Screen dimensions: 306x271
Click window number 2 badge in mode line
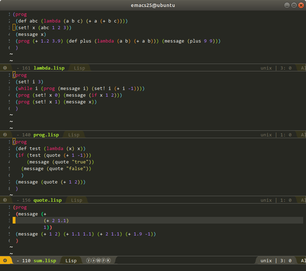click(x=5, y=135)
